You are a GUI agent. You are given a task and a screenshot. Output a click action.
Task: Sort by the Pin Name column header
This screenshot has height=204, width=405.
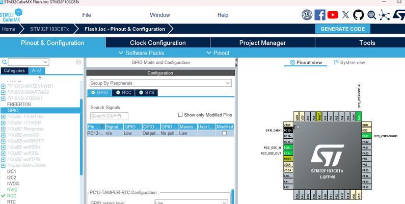pos(96,126)
